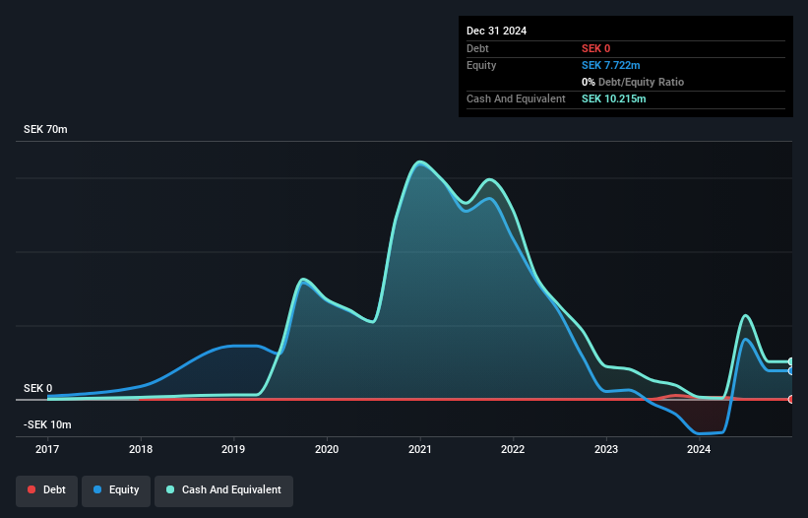Toggle the Equity series legend button

[116, 490]
